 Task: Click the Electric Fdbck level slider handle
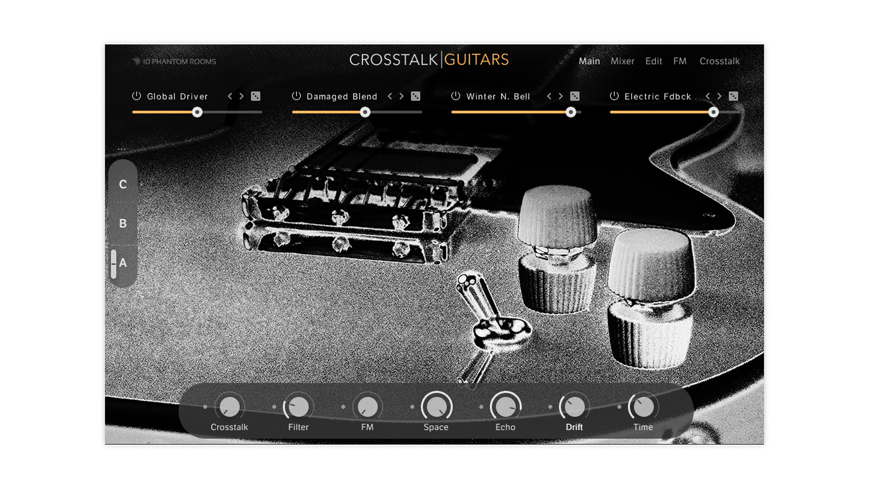[x=713, y=112]
